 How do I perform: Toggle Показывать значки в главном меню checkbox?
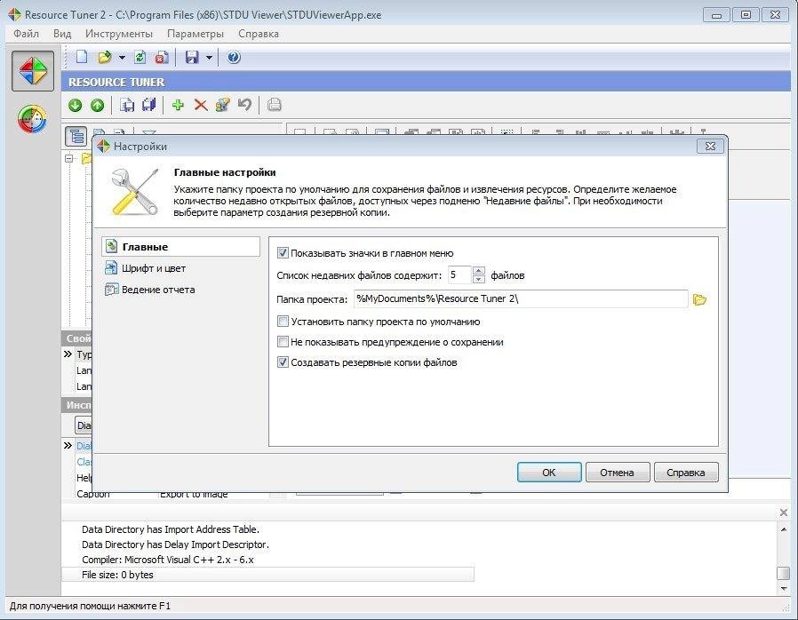pyautogui.click(x=283, y=253)
